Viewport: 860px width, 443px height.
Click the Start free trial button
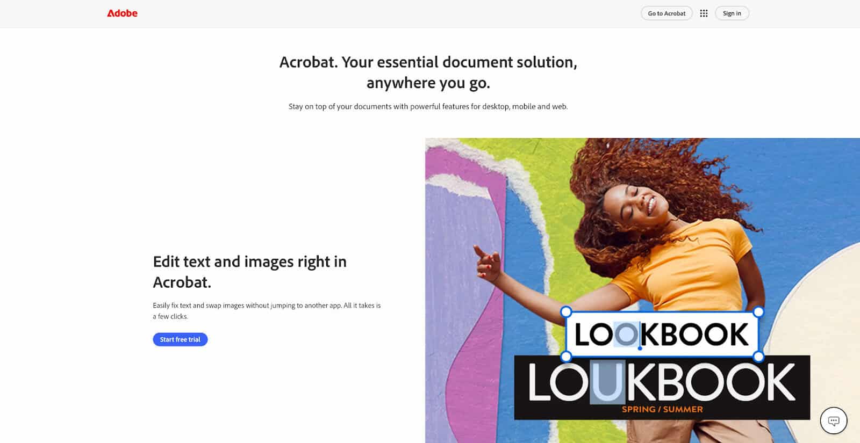pyautogui.click(x=180, y=339)
